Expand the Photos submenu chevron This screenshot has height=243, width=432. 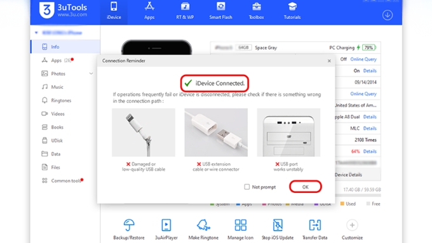click(x=91, y=74)
